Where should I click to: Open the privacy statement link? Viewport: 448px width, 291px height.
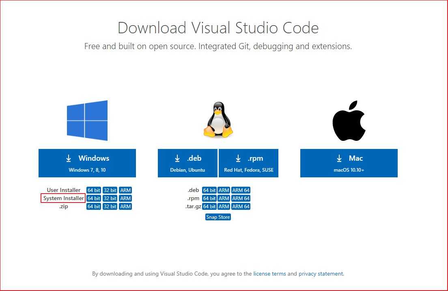coord(321,274)
